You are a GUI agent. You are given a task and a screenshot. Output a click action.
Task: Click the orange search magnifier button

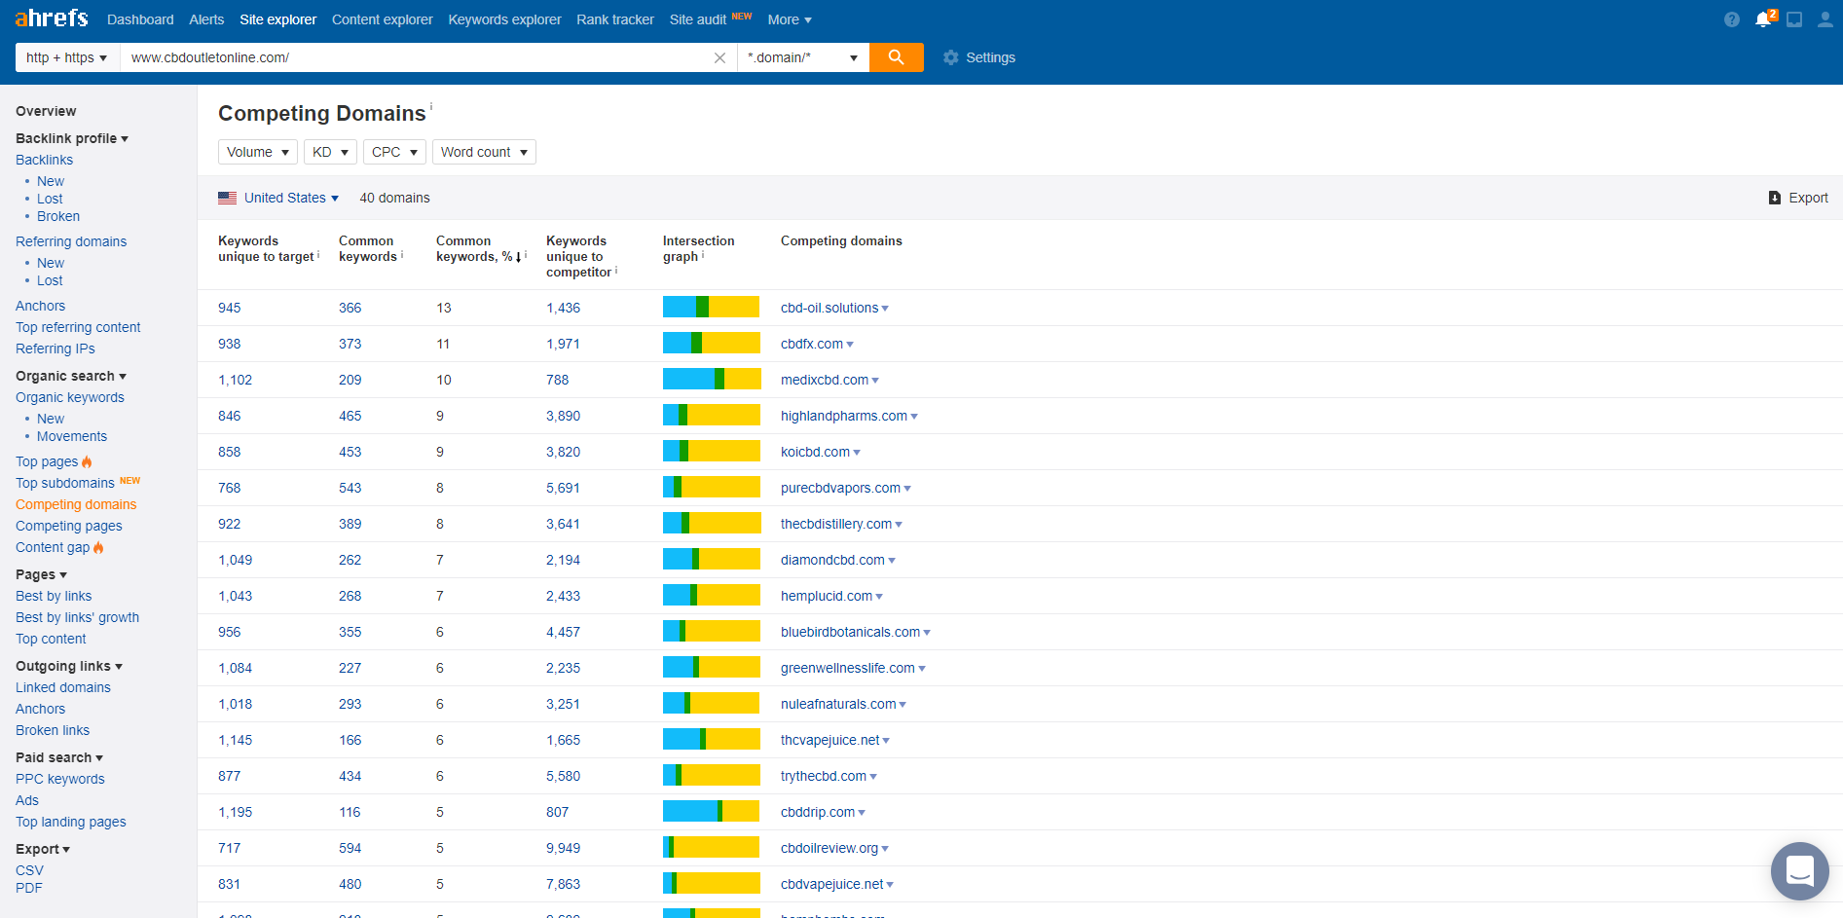pos(896,57)
